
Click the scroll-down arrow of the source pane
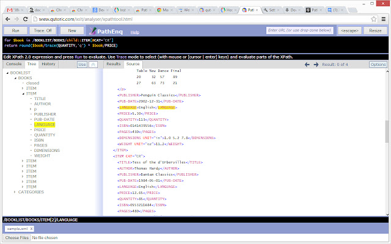tap(387, 214)
